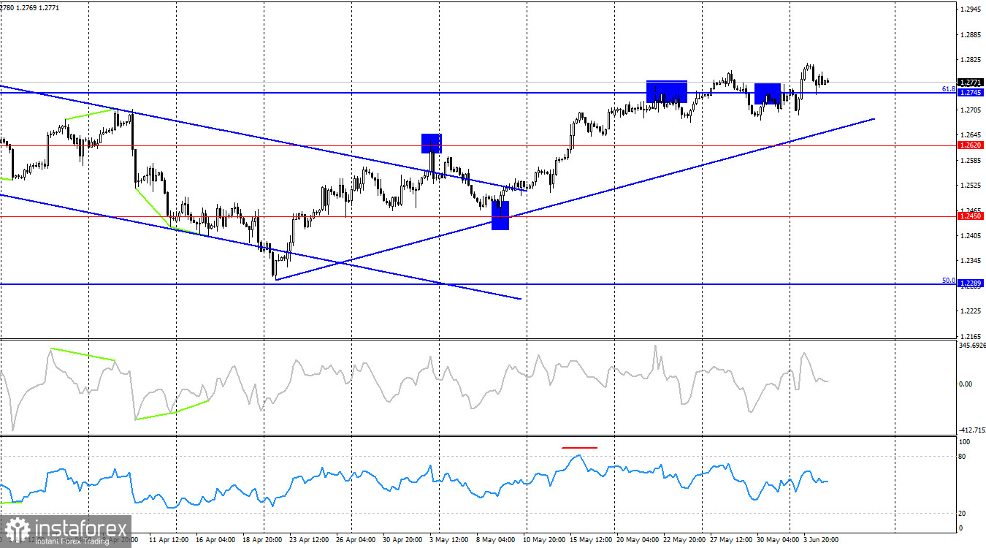Click the 100 level on RSI scale

pos(964,442)
